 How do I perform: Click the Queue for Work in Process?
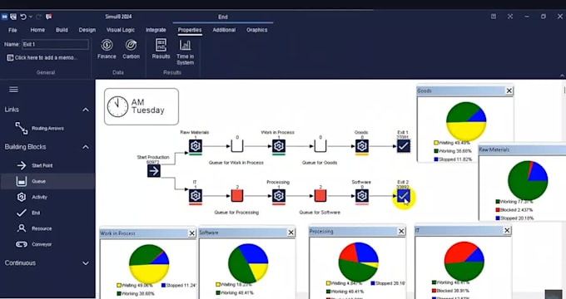pos(237,146)
